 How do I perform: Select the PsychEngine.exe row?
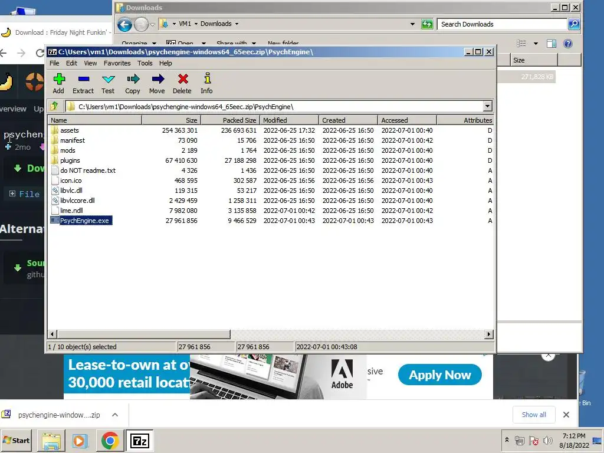tap(271, 221)
